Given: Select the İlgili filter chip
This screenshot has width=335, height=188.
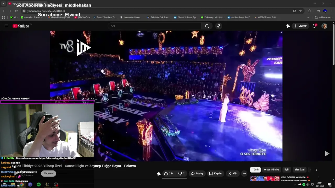Looking at the screenshot, I should (x=287, y=170).
